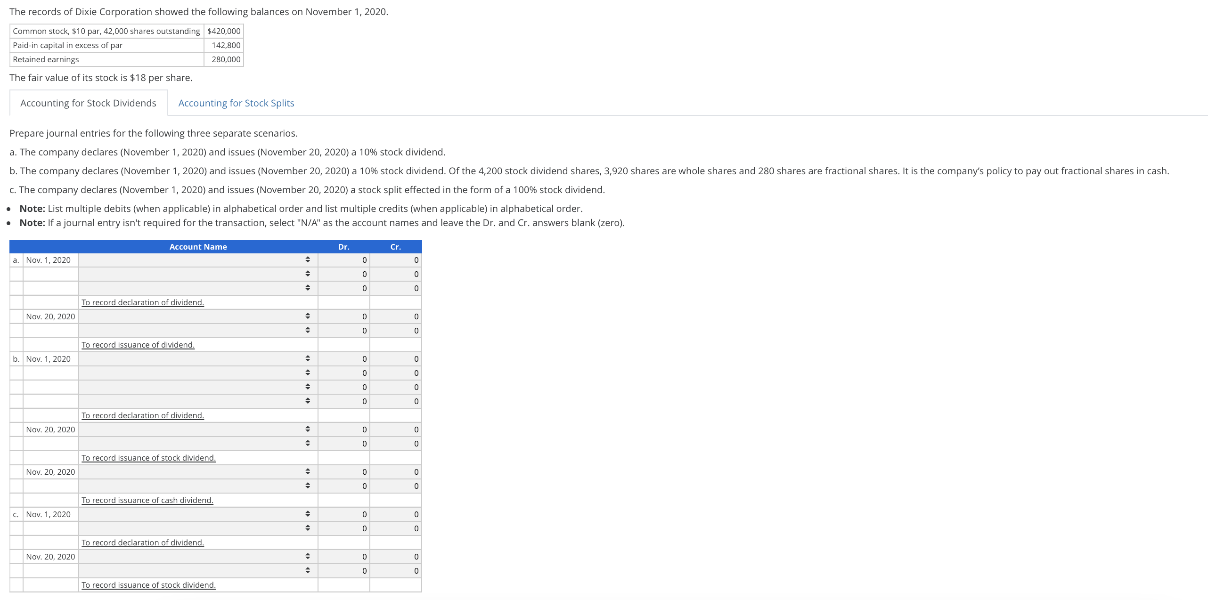Screen dimensions: 1208x600
Task: Open second account dropdown in scenario a declaration
Action: 198,274
